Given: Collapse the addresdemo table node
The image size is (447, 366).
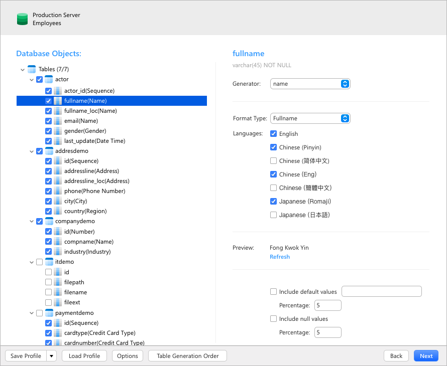Looking at the screenshot, I should coord(32,151).
